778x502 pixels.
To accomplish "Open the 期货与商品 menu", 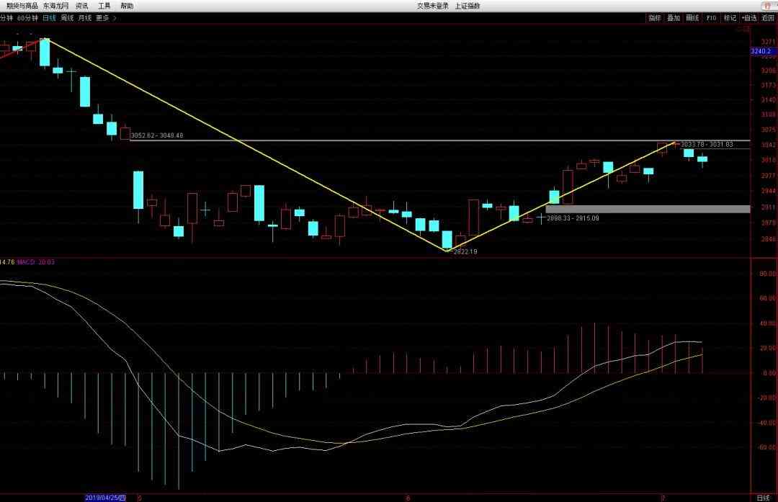I will 22,6.
